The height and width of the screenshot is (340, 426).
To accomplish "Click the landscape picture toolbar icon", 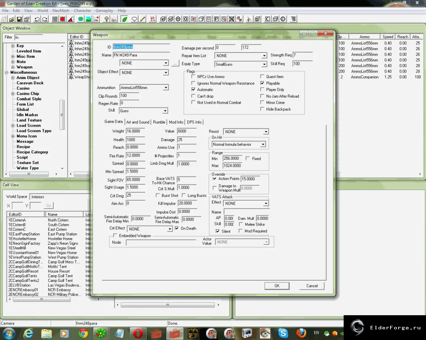I will 88,19.
